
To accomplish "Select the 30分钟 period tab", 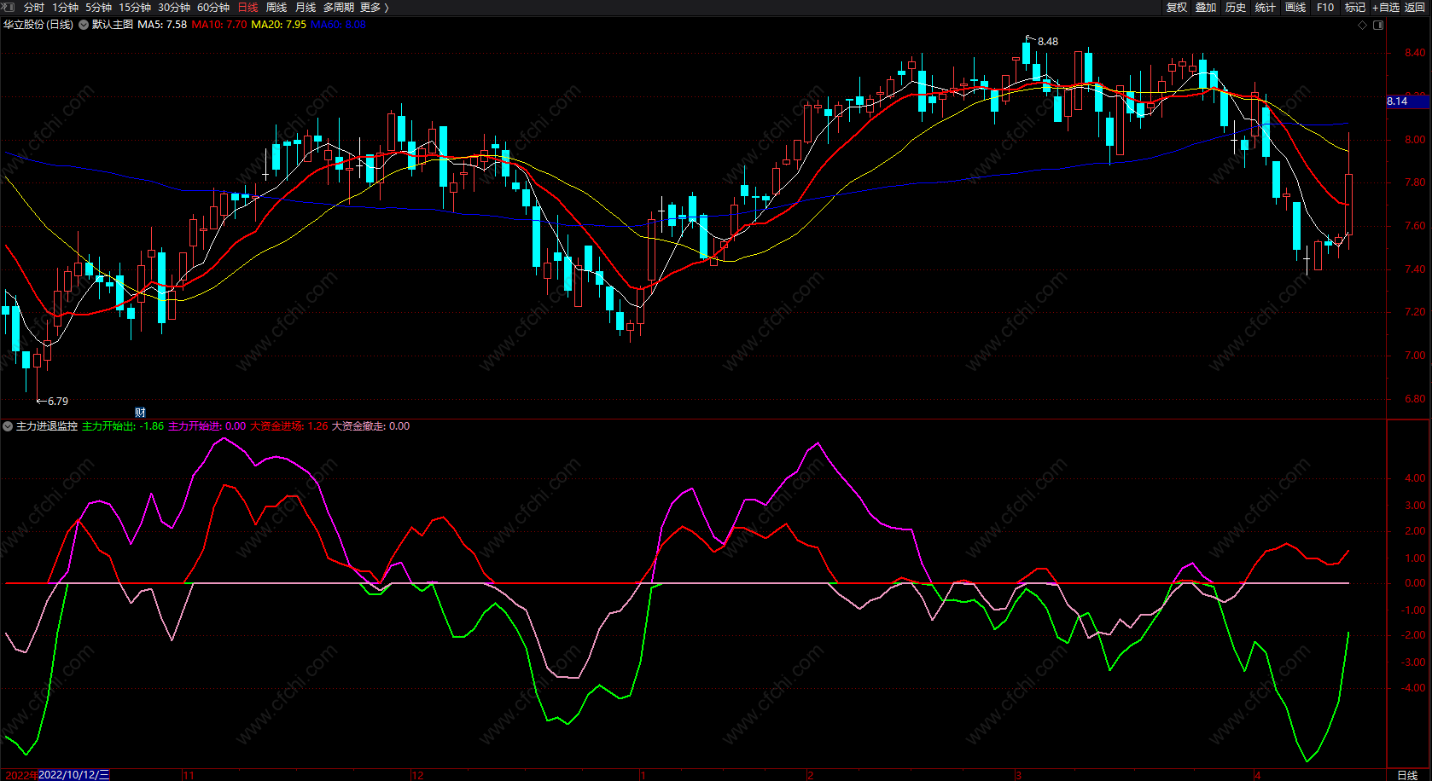I will [x=174, y=8].
